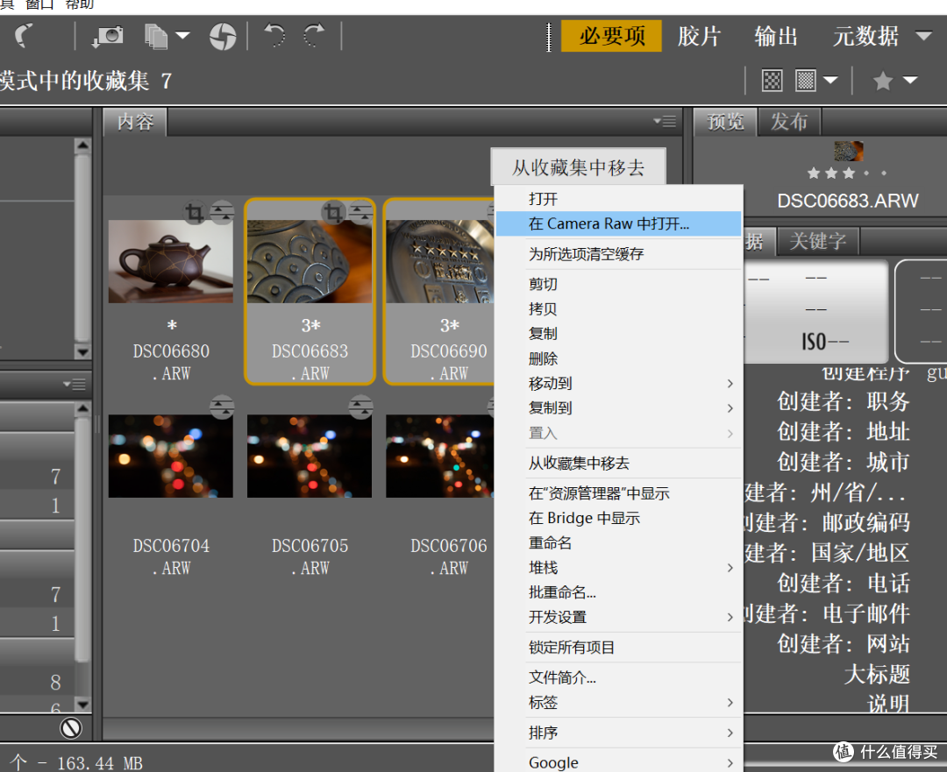Select the DSC06706.ARW bokeh thumbnail
This screenshot has height=772, width=947.
tap(440, 456)
